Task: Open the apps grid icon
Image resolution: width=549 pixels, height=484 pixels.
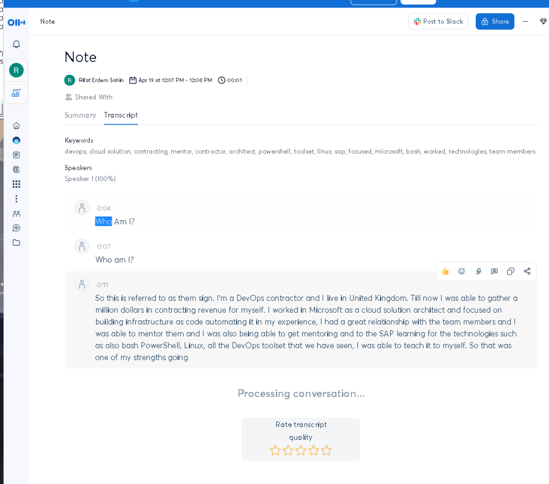Action: (17, 184)
